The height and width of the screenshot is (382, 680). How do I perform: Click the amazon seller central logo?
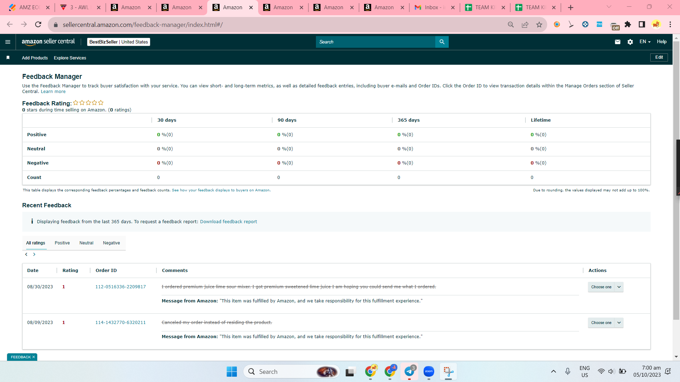pyautogui.click(x=48, y=42)
